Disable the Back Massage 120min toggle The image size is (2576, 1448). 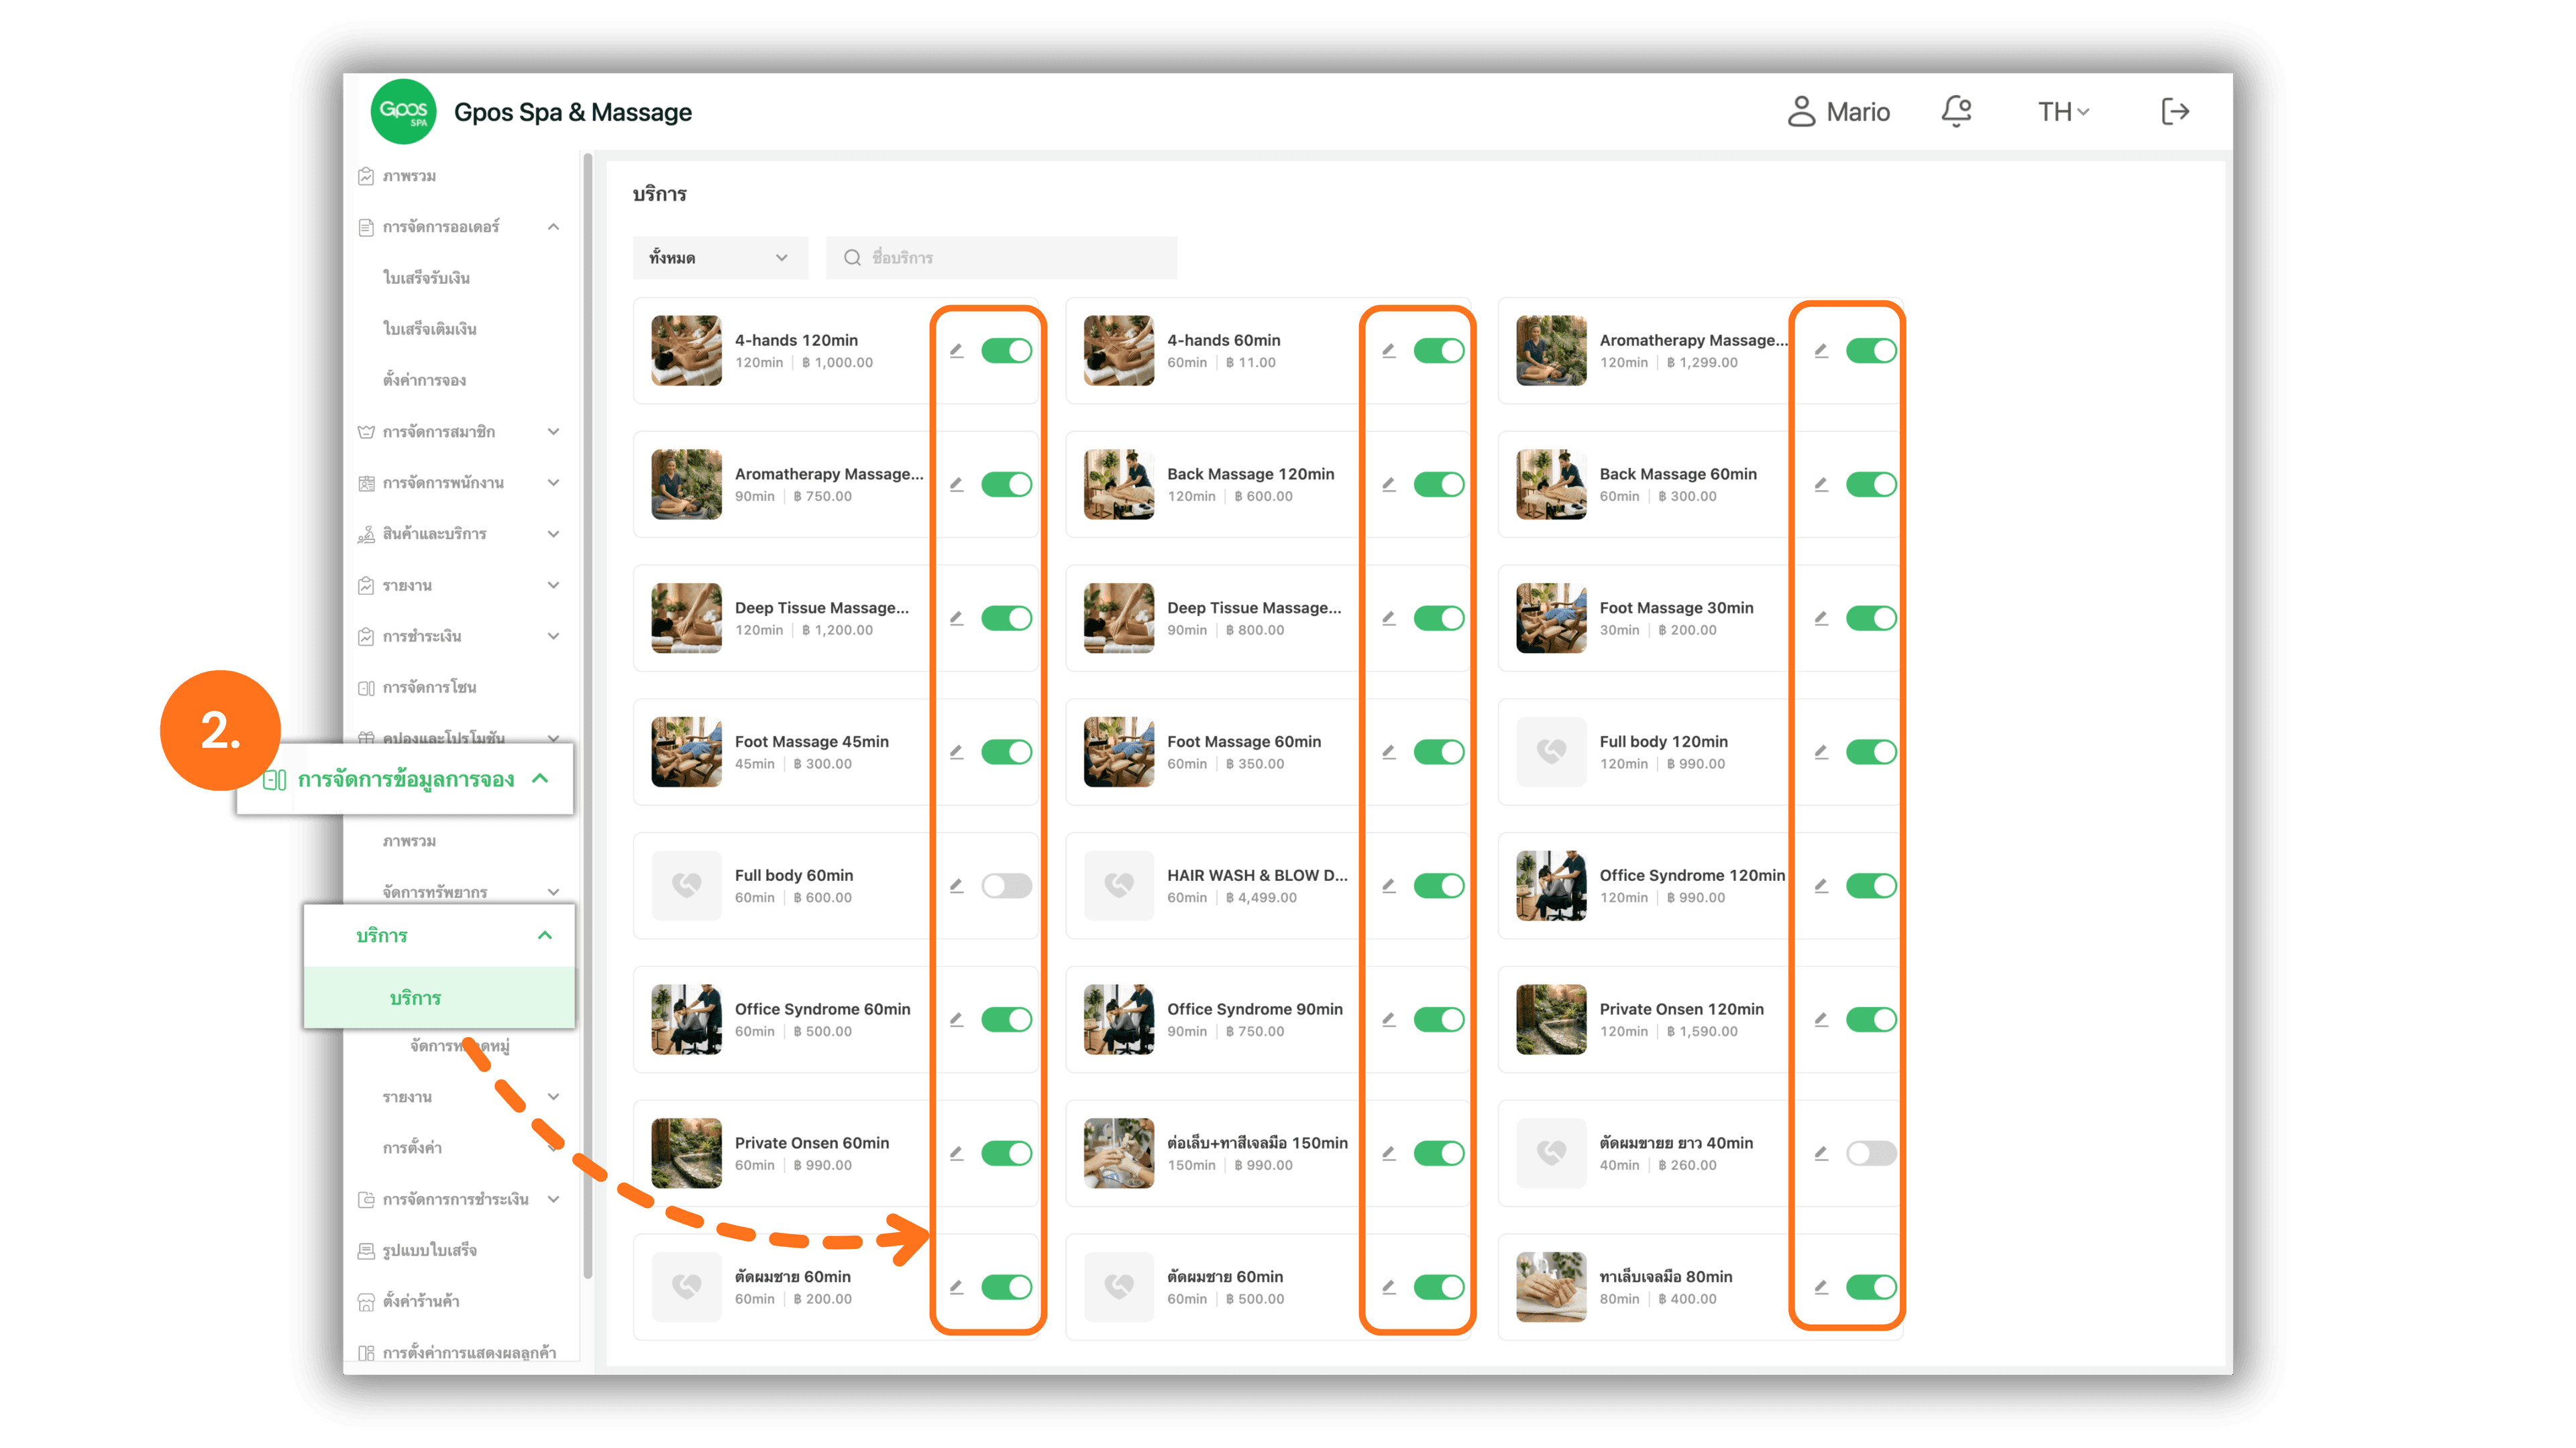[1439, 485]
